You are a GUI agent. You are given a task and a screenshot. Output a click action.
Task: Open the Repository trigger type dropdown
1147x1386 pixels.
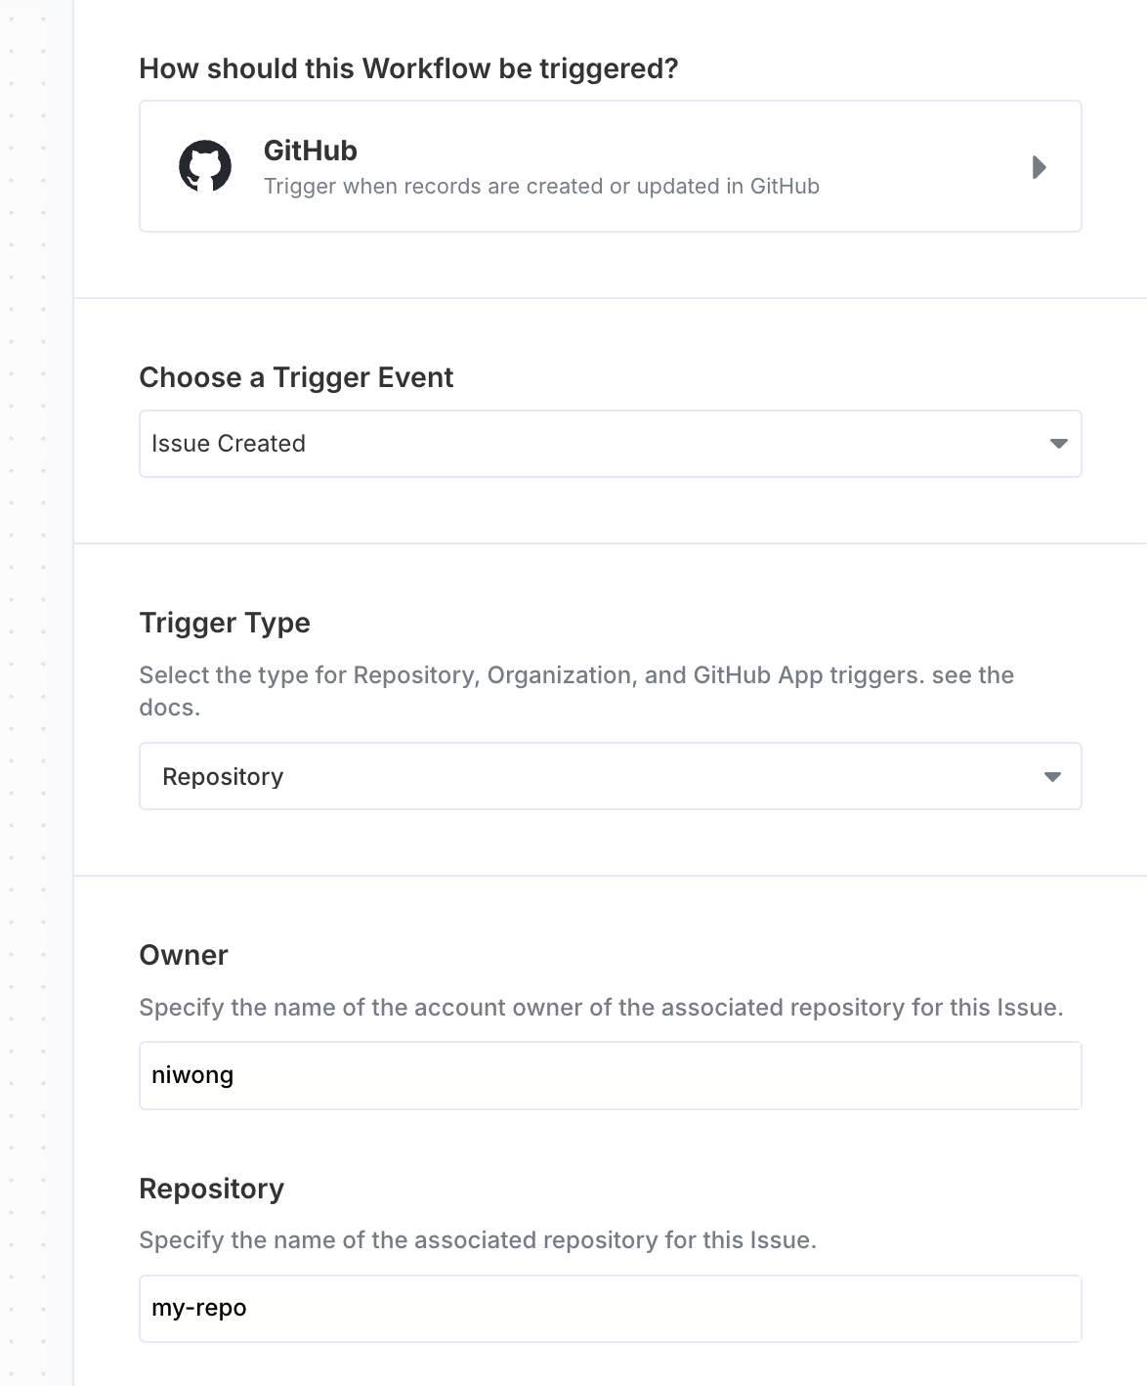click(610, 776)
